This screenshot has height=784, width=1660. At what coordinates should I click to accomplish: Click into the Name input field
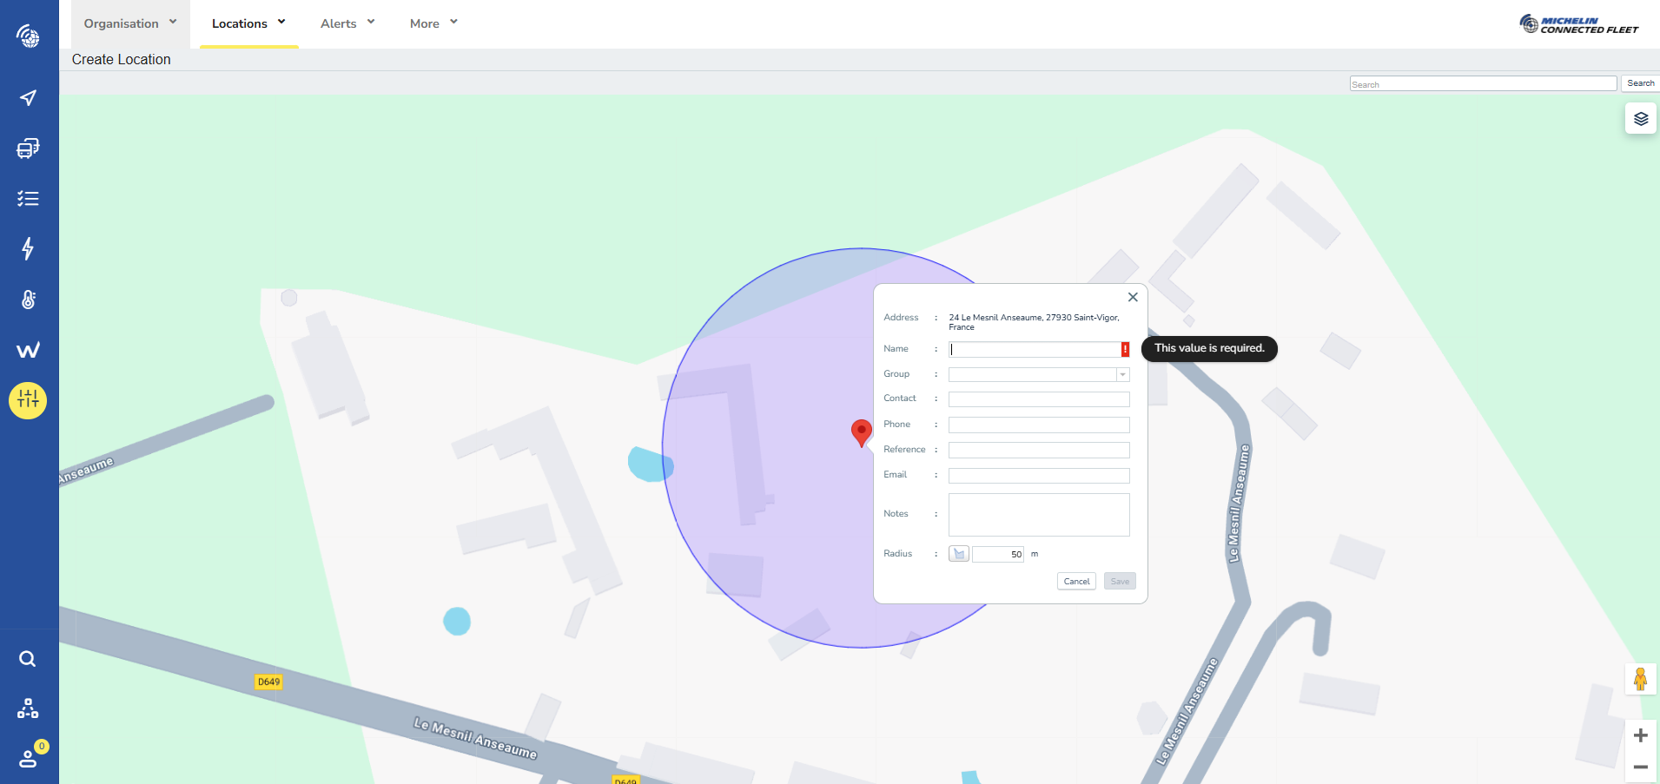coord(1034,350)
